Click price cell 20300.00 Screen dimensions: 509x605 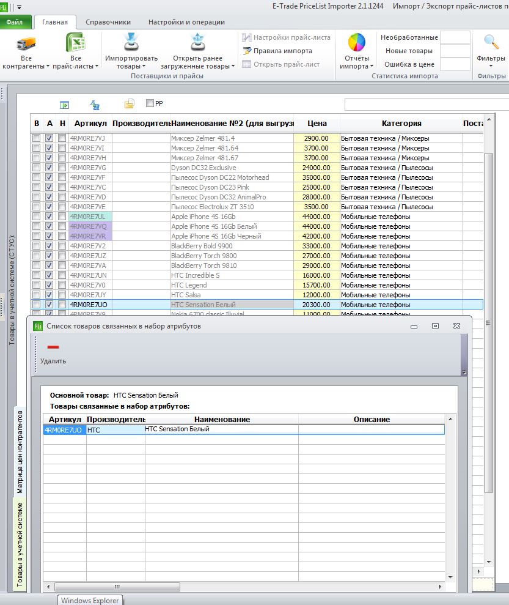317,305
